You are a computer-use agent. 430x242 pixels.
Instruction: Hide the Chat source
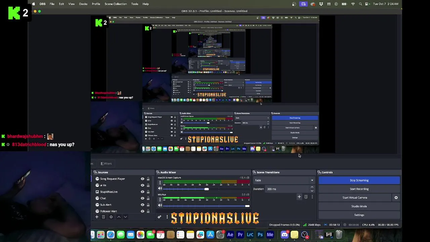(x=142, y=198)
